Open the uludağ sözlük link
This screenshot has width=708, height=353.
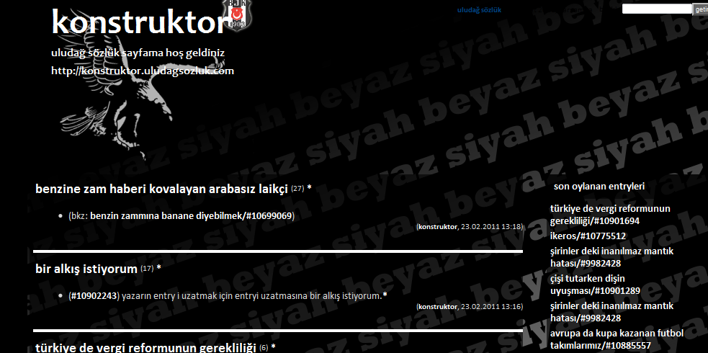pos(479,9)
